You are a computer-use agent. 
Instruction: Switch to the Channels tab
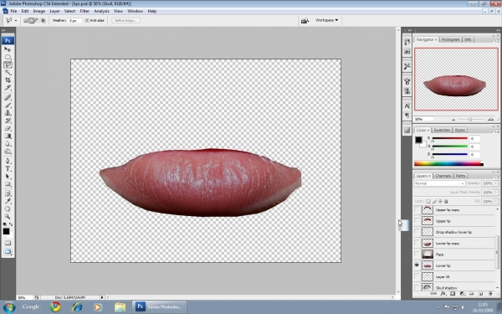[x=443, y=176]
